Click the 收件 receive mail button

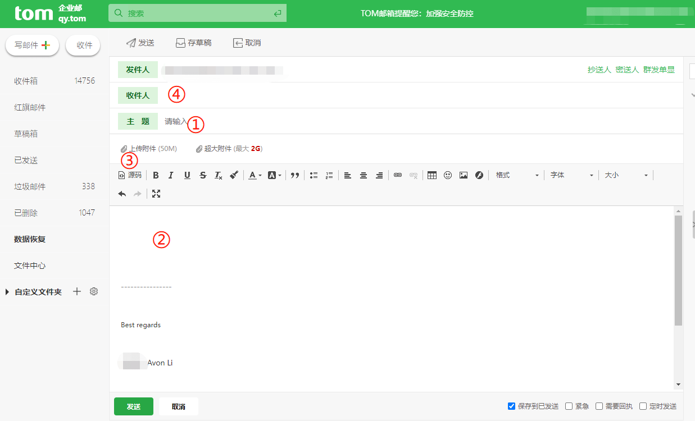83,45
